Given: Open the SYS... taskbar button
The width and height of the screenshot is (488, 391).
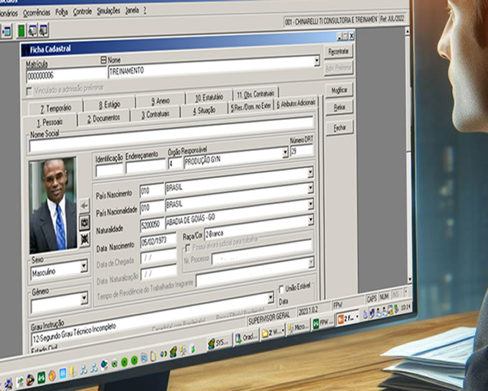Looking at the screenshot, I should point(218,343).
